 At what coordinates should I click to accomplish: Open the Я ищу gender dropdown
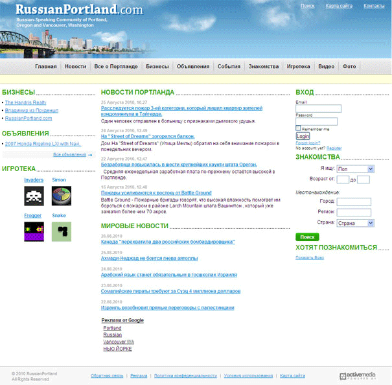(355, 169)
